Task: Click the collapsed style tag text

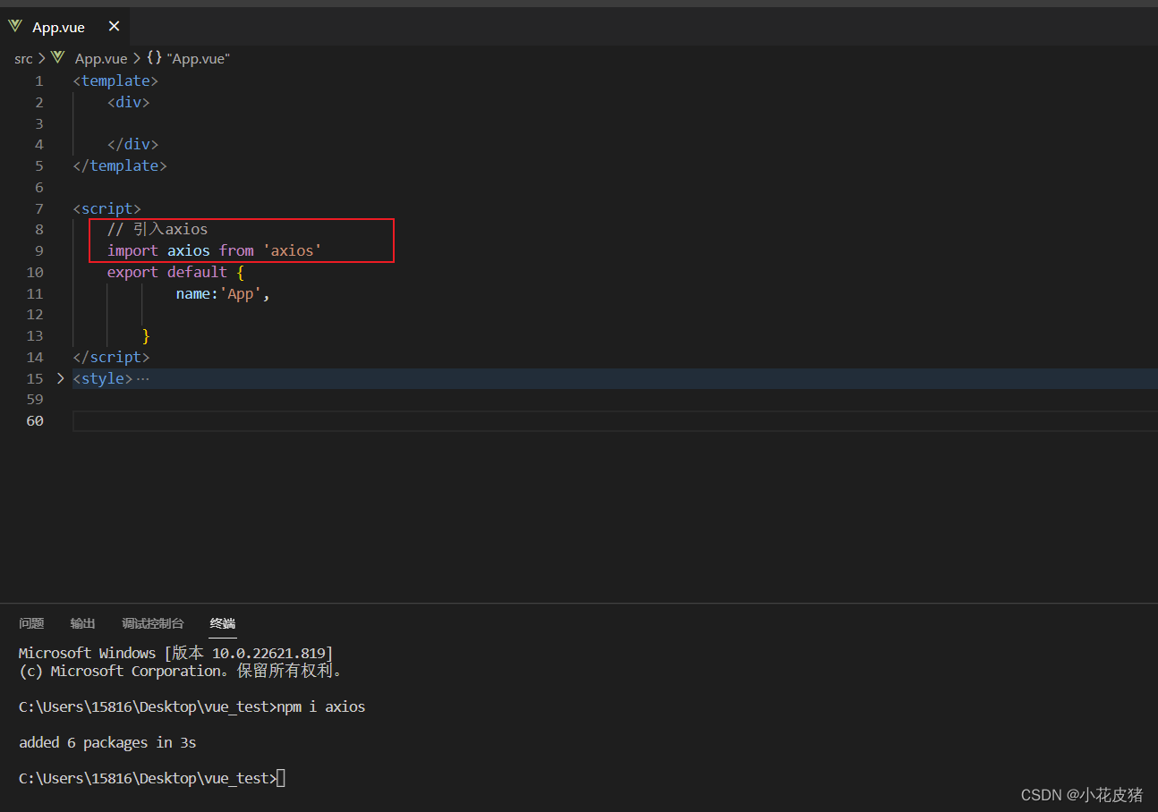Action: click(103, 378)
